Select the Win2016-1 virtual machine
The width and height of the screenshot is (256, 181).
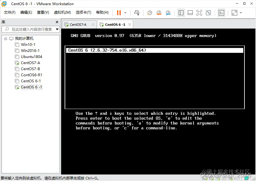tap(30, 50)
